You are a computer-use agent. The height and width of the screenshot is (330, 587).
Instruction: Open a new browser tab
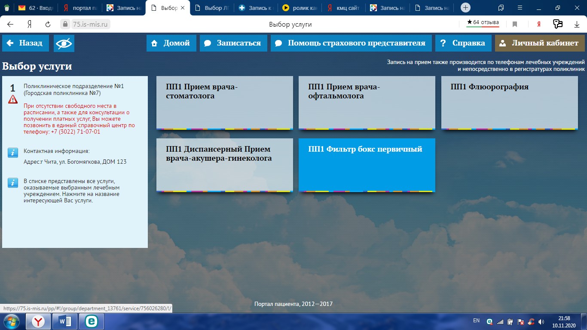pos(465,8)
